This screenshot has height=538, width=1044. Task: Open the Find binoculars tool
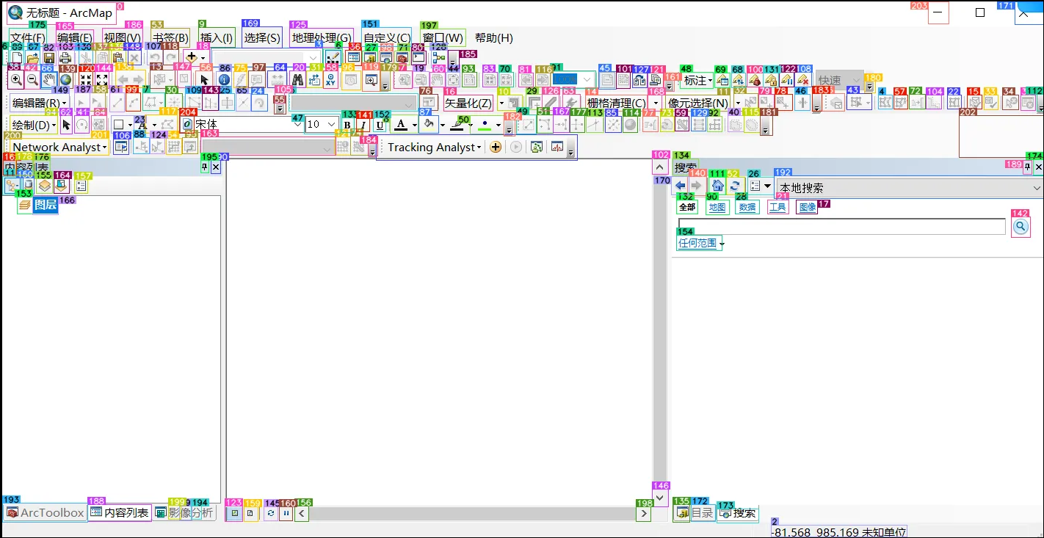[297, 80]
